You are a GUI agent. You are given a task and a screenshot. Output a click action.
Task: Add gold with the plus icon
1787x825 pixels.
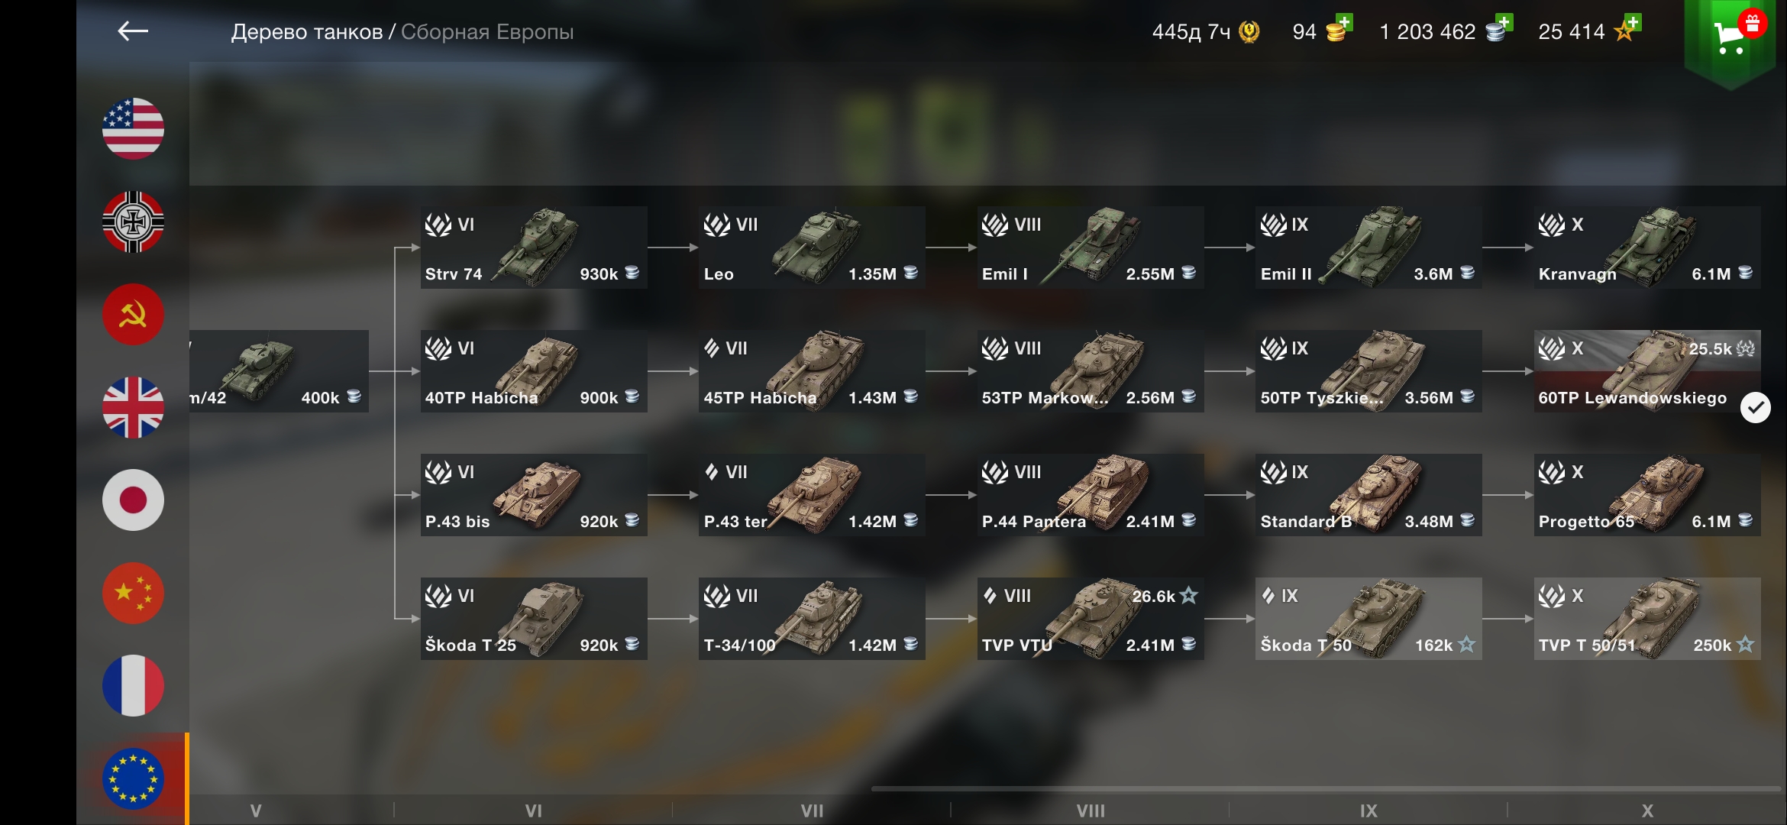coord(1344,21)
